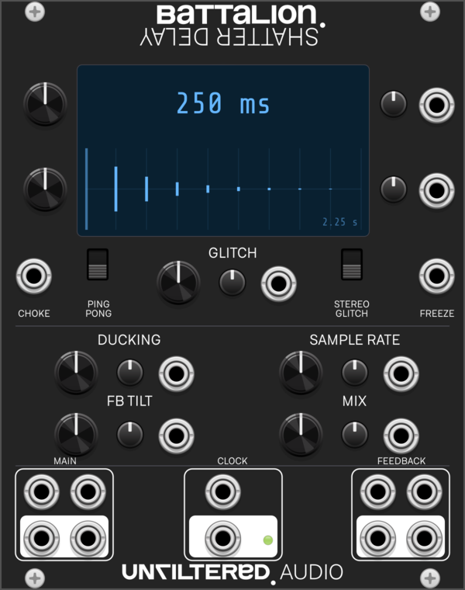This screenshot has width=465, height=590.
Task: Click the 250 ms delay time readout
Action: pyautogui.click(x=222, y=103)
